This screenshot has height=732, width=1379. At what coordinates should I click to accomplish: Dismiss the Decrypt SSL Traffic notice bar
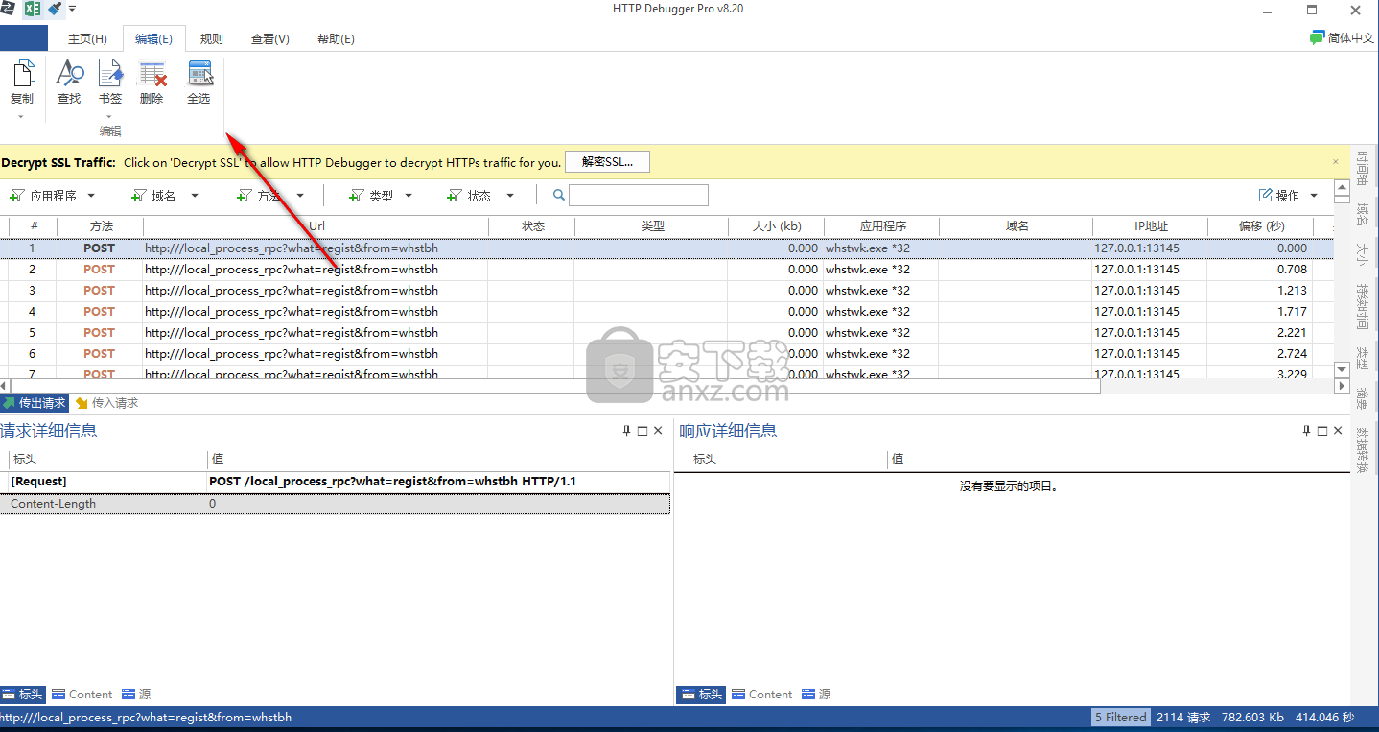(x=1336, y=162)
